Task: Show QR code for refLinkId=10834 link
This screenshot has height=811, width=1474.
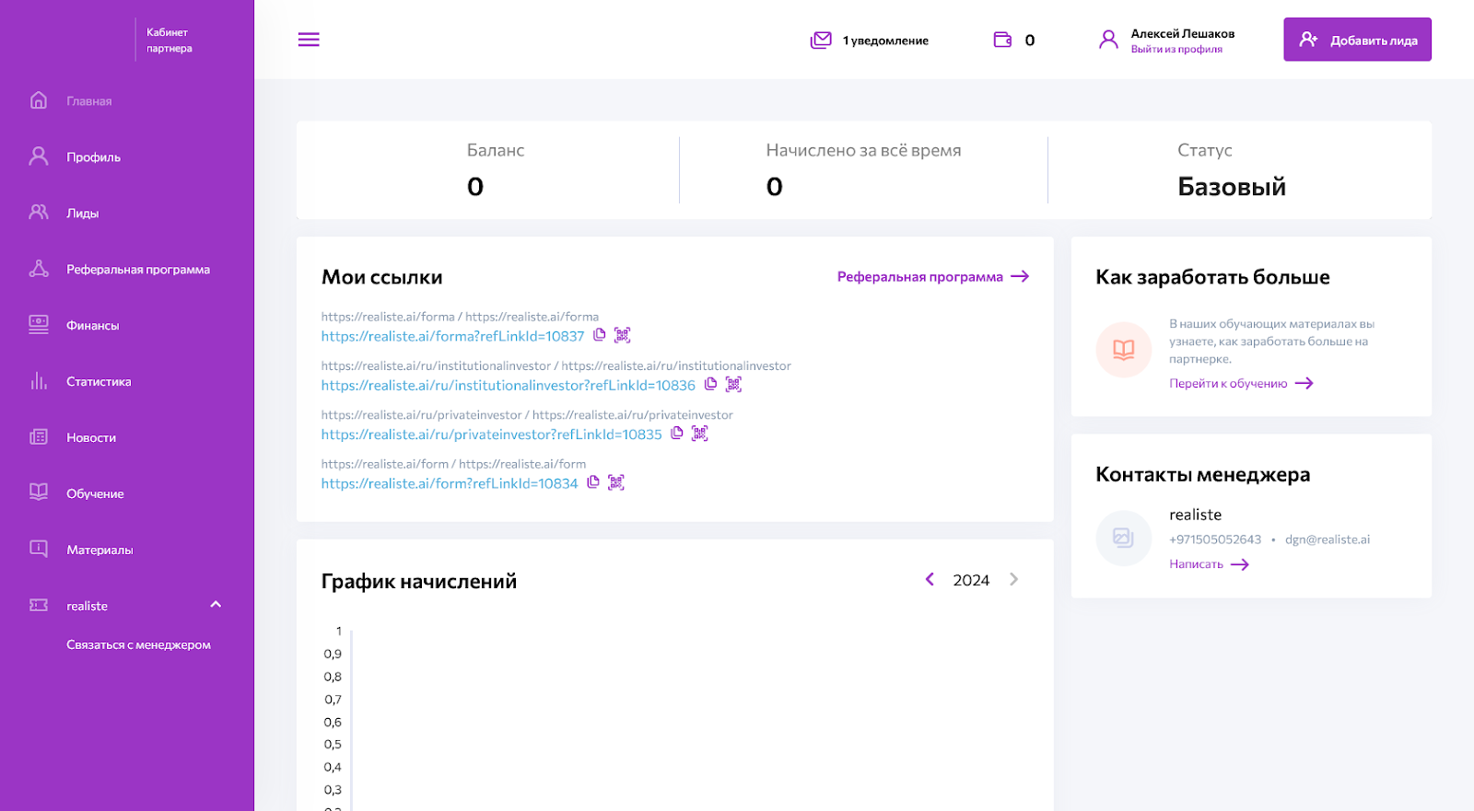Action: point(616,481)
